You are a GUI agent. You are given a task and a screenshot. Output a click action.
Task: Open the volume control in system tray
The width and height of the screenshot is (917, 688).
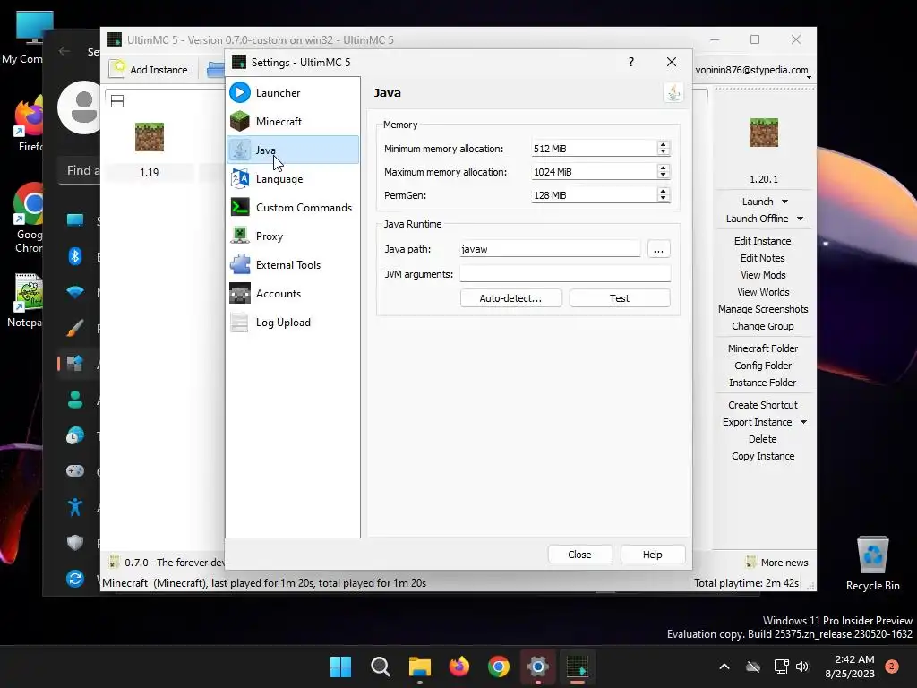tap(801, 666)
